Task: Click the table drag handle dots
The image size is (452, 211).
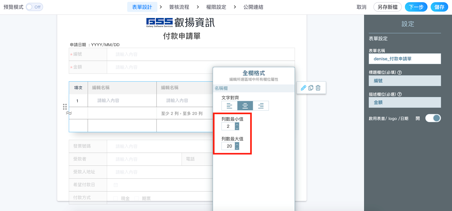Action: point(65,107)
